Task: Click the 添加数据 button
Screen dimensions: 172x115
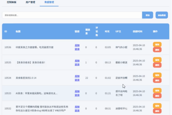Action: tap(162, 15)
